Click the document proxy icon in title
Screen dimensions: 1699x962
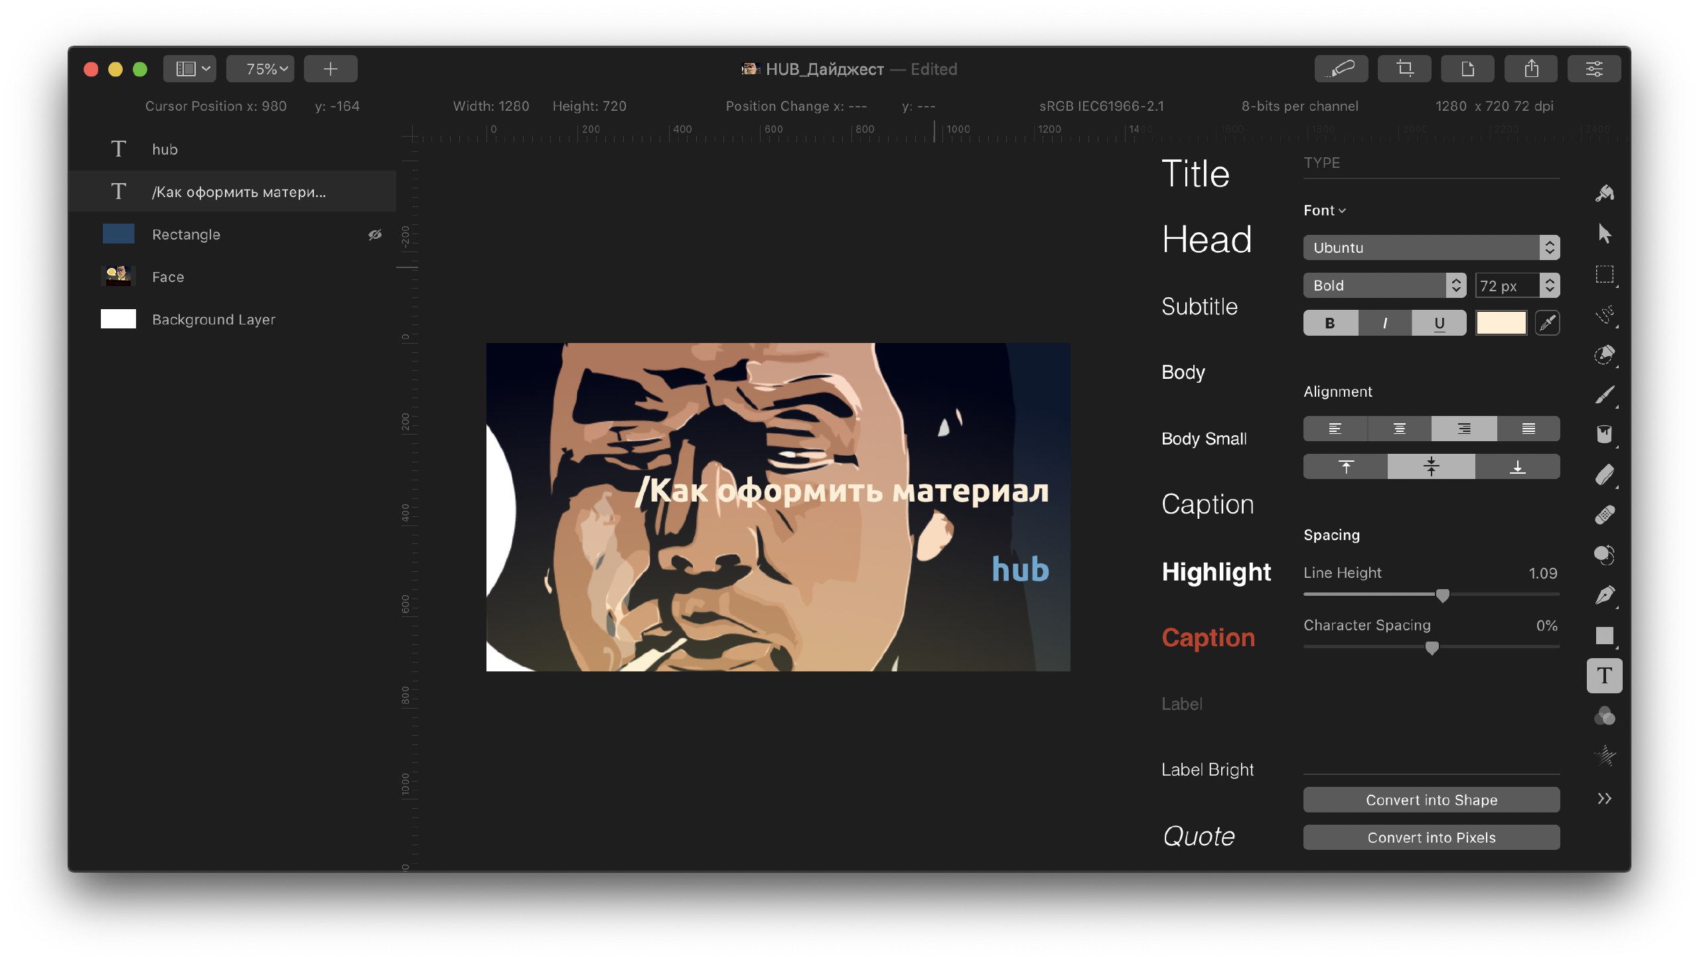tap(750, 69)
